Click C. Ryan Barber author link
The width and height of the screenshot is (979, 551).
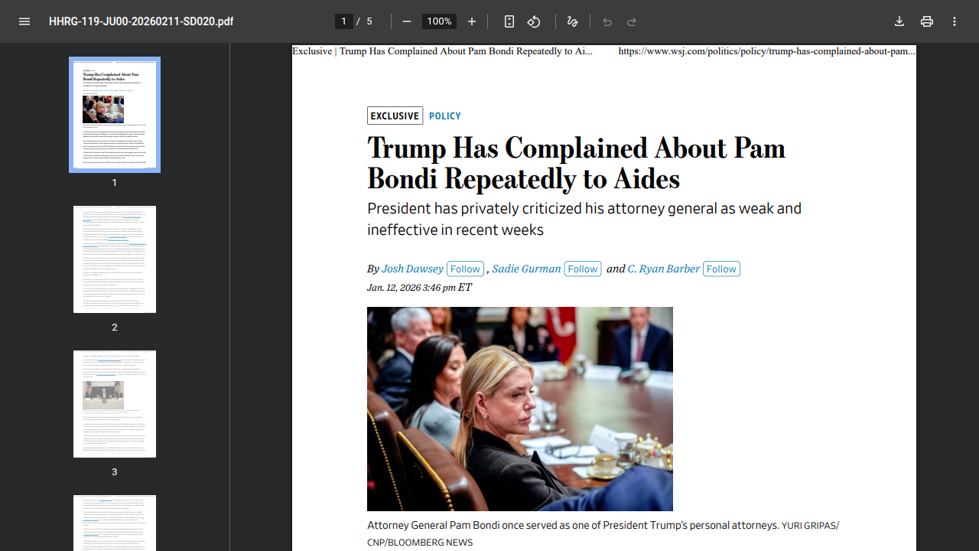(664, 269)
